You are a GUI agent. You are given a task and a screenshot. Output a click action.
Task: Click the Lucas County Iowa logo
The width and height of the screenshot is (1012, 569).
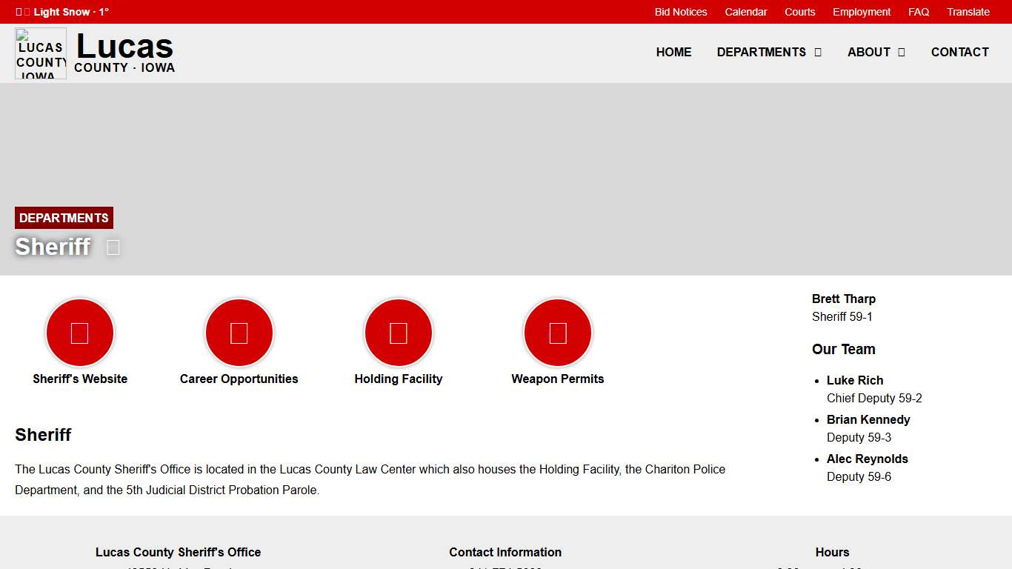pyautogui.click(x=41, y=53)
